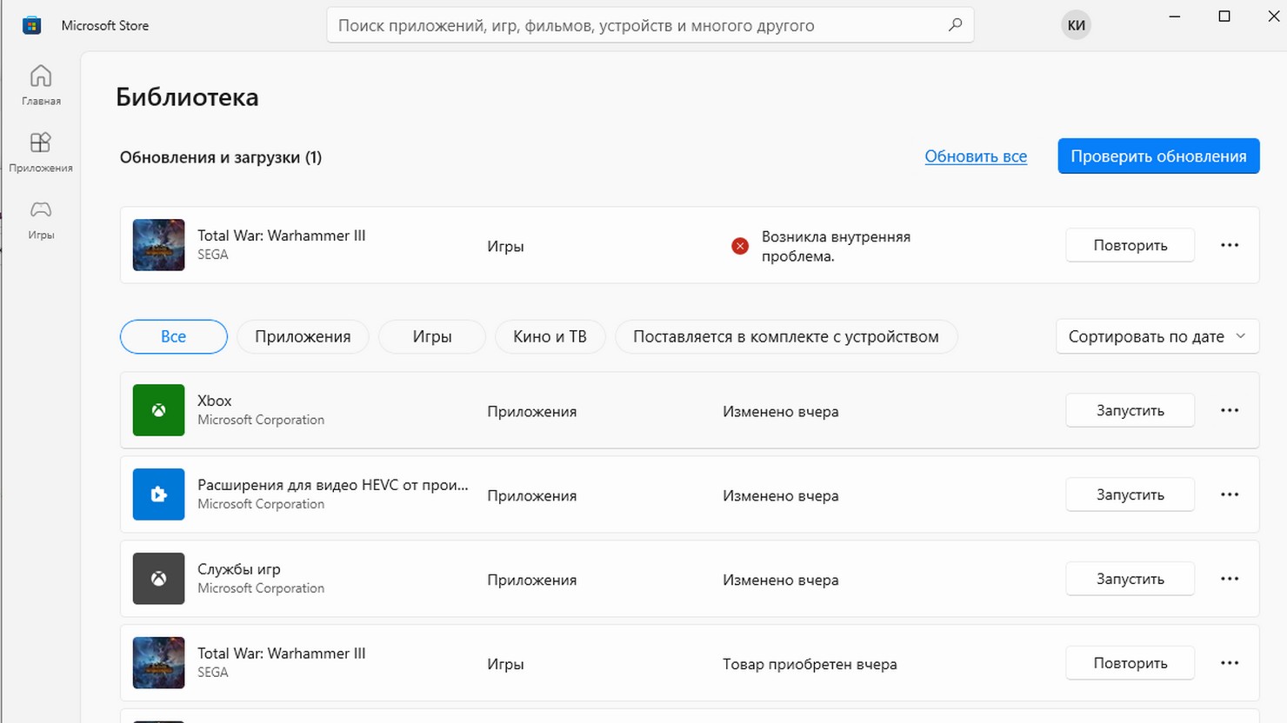Select the Все filter tab
Screen dimensions: 1287x723
(x=174, y=336)
